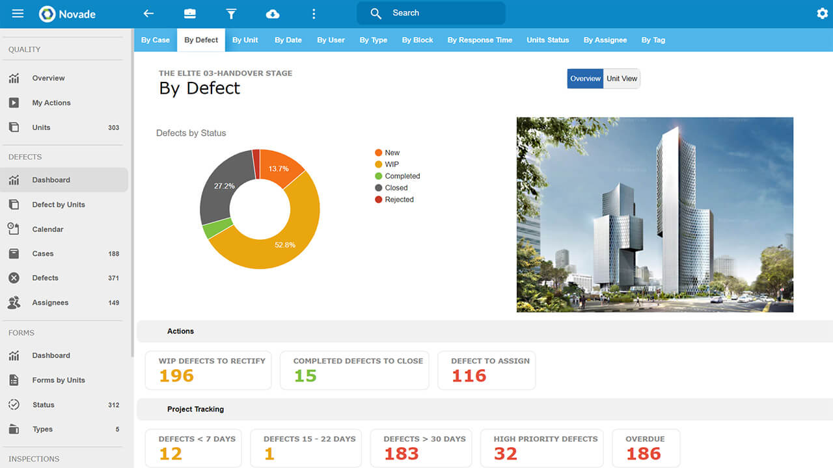Open the settings gear icon

(822, 14)
